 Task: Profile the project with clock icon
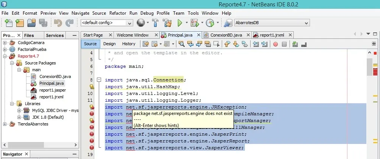(x=210, y=23)
